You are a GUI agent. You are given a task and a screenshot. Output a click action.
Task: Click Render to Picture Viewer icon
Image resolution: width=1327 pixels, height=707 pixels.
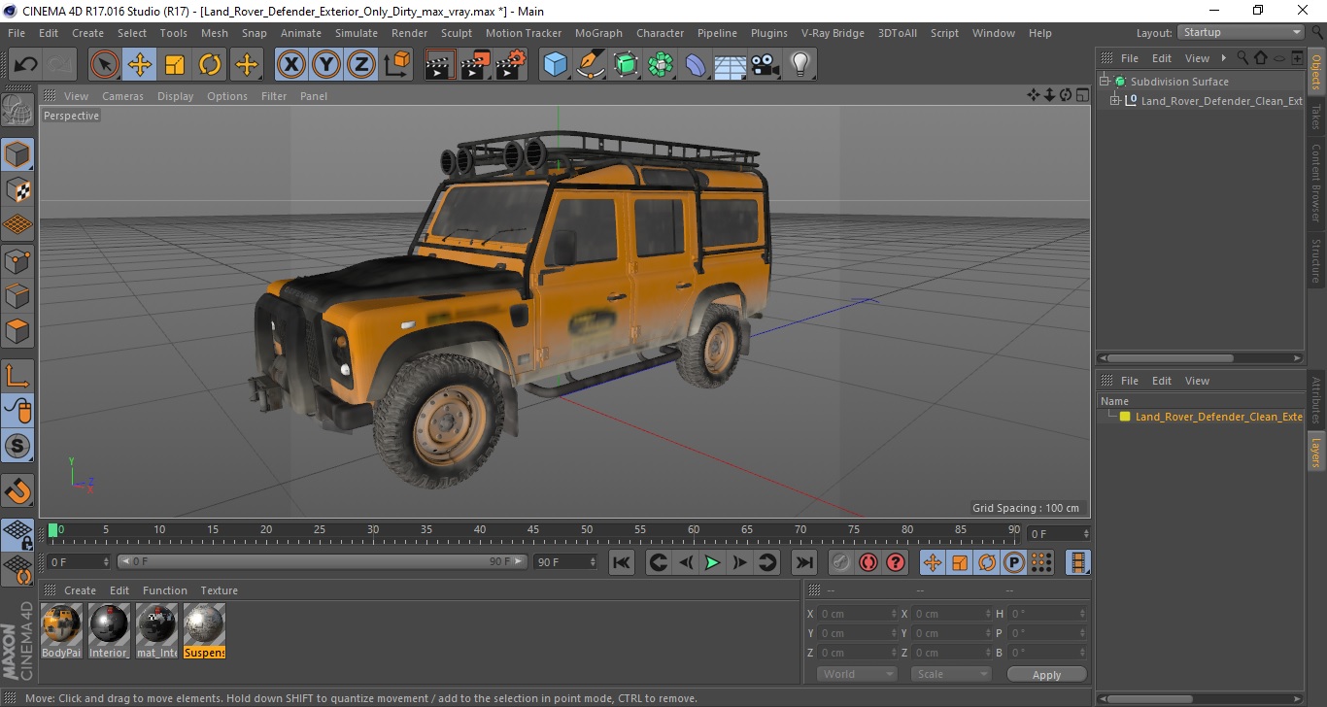click(475, 65)
